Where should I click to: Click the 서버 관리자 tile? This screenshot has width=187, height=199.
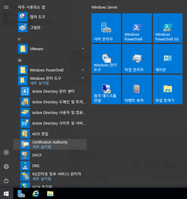(106, 28)
